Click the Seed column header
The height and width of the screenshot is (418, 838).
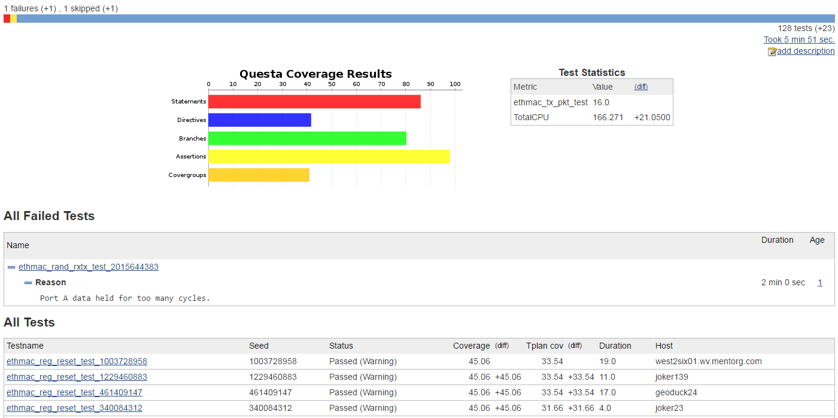coord(259,346)
